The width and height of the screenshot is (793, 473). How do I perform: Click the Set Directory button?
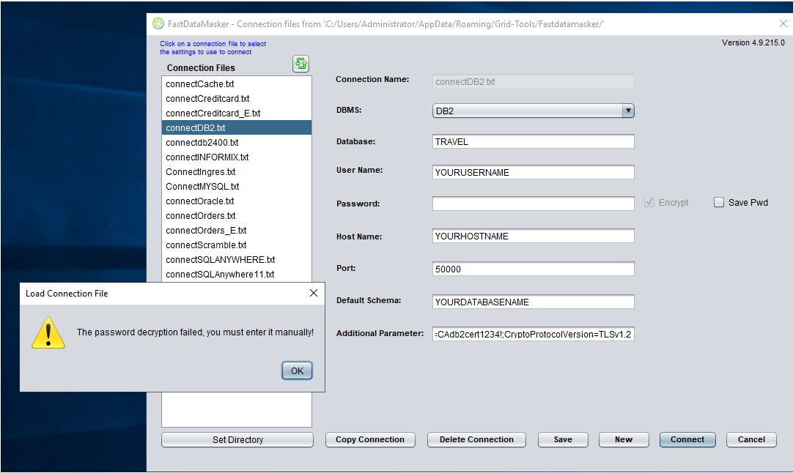pos(237,439)
